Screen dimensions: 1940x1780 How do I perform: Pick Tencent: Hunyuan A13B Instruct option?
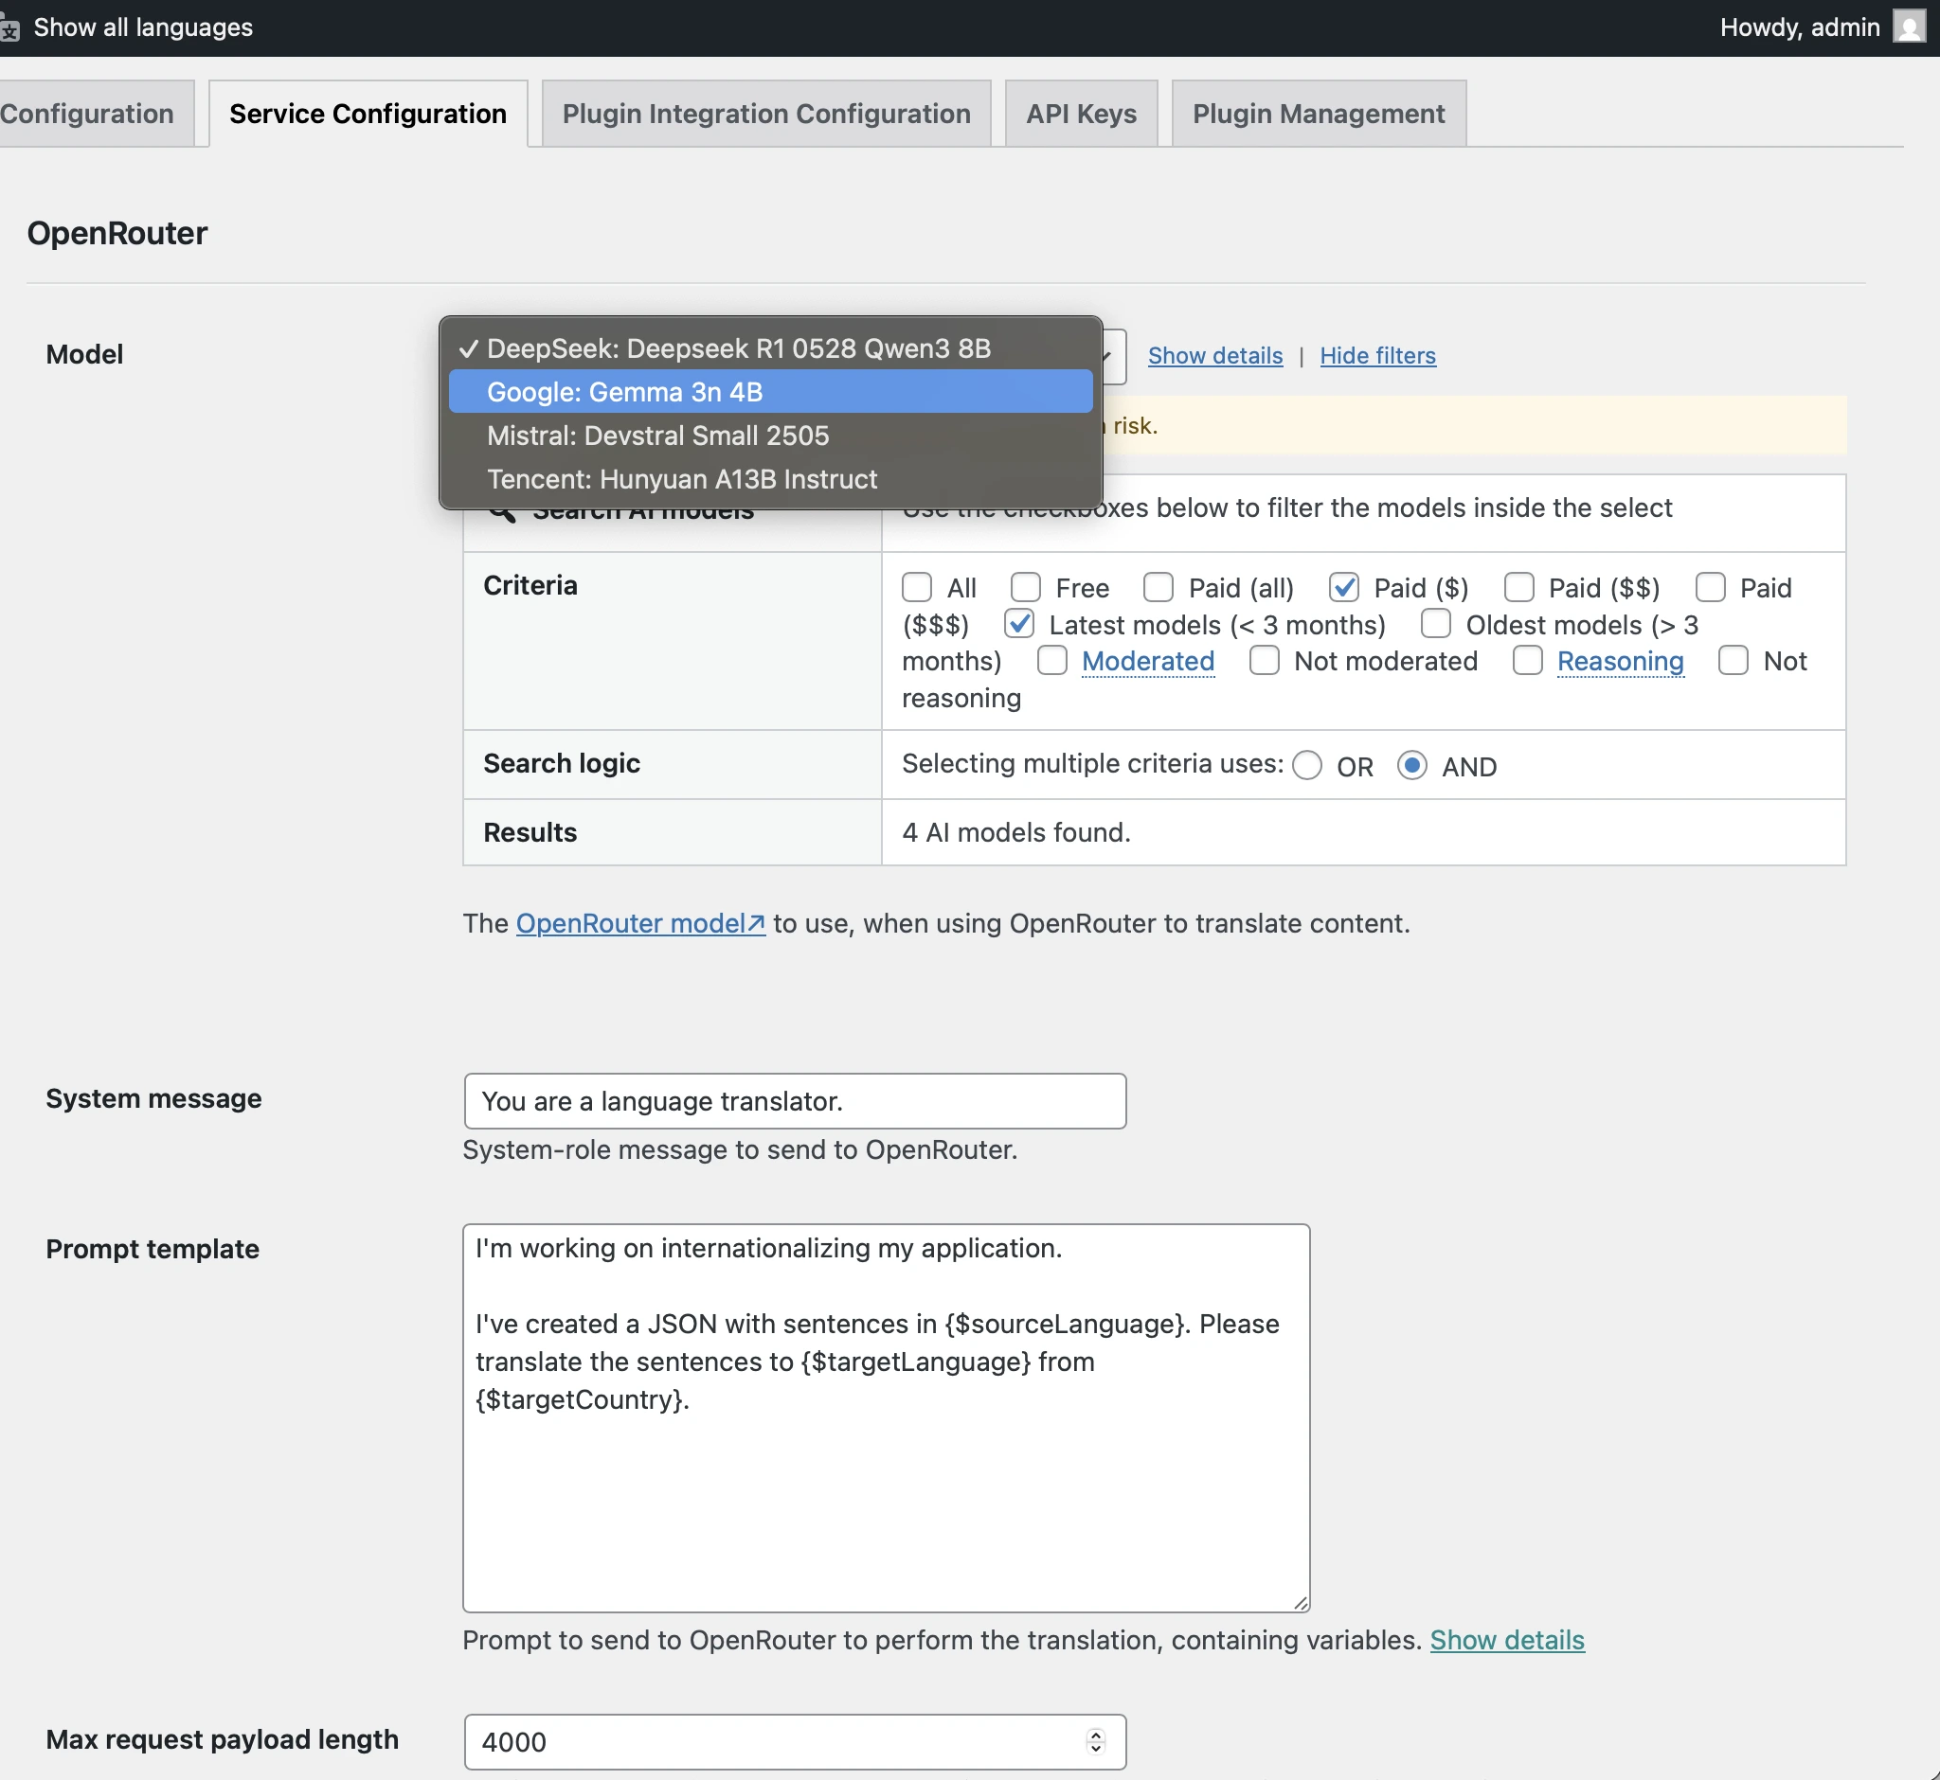[x=681, y=479]
